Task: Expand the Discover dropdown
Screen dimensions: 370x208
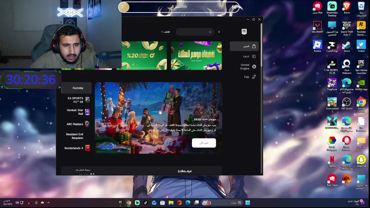Action: tap(165, 32)
